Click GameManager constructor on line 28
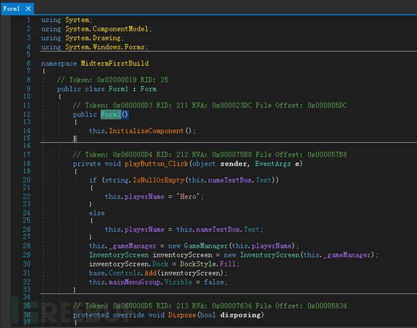The image size is (417, 328). click(206, 246)
